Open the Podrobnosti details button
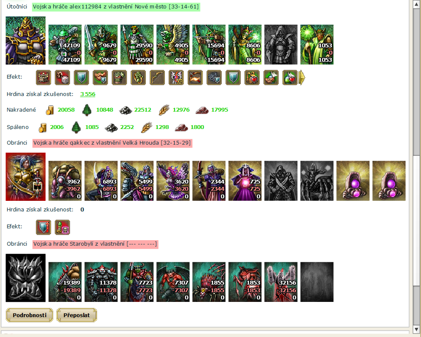The height and width of the screenshot is (337, 421). coord(30,315)
